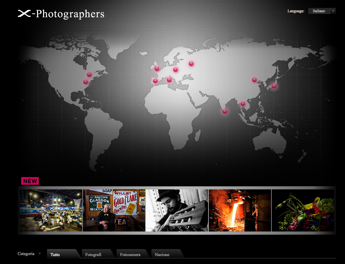The height and width of the screenshot is (264, 345).
Task: Open the guitarist black-and-white photo thumbnail
Action: point(177,210)
